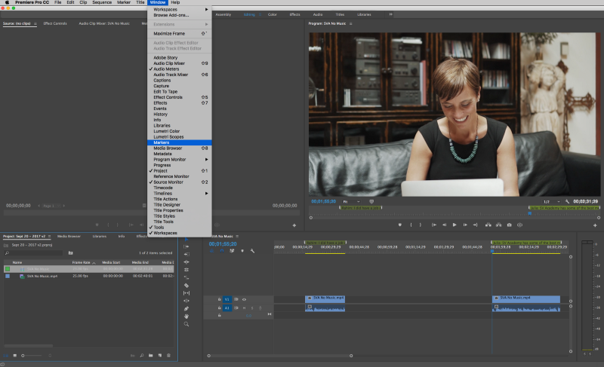The height and width of the screenshot is (367, 604).
Task: Go to In point in Program Monitor
Action: click(433, 225)
